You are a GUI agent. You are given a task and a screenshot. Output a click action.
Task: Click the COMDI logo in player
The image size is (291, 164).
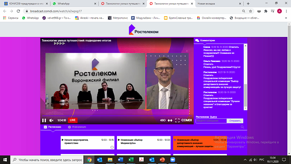click(186, 120)
